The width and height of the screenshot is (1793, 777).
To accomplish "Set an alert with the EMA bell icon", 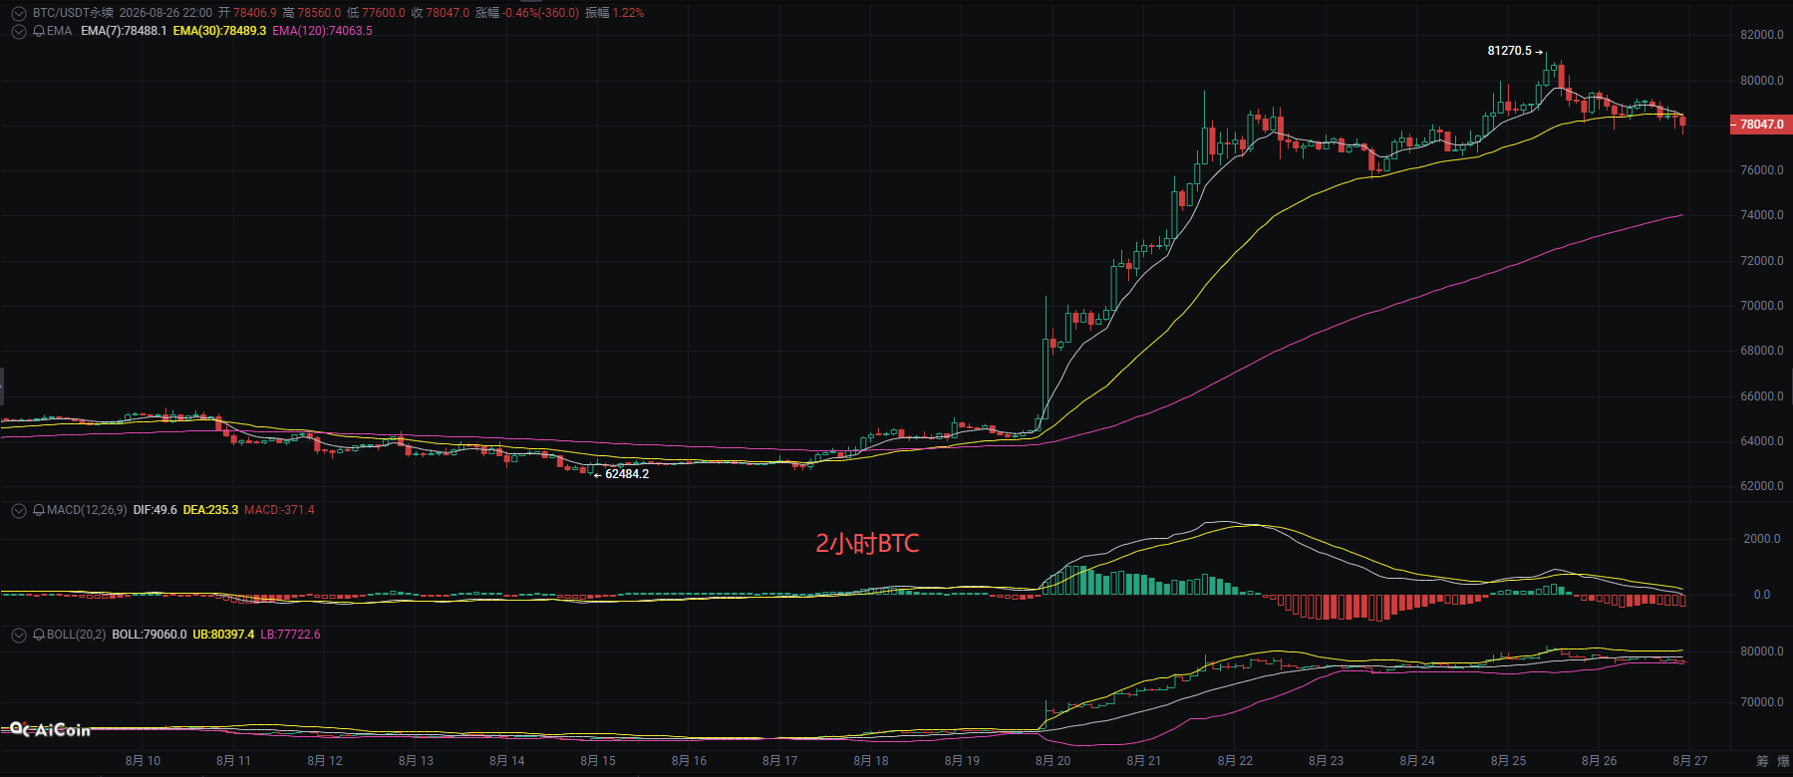I will coord(39,31).
